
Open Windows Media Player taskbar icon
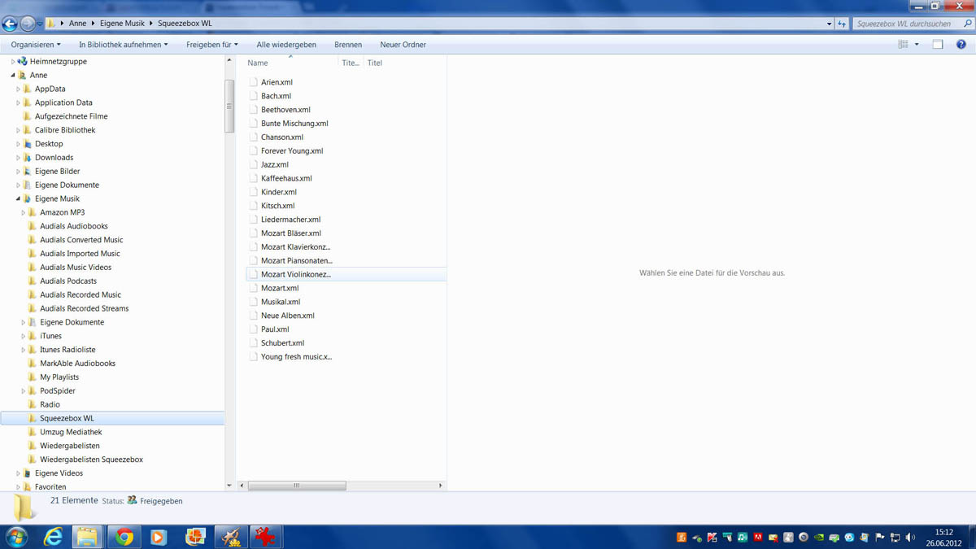pos(159,537)
